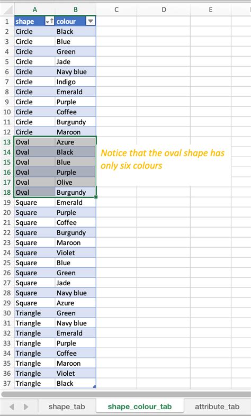This screenshot has width=251, height=416.
Task: Select cell 'Burgundy' in row 18
Action: (76, 192)
